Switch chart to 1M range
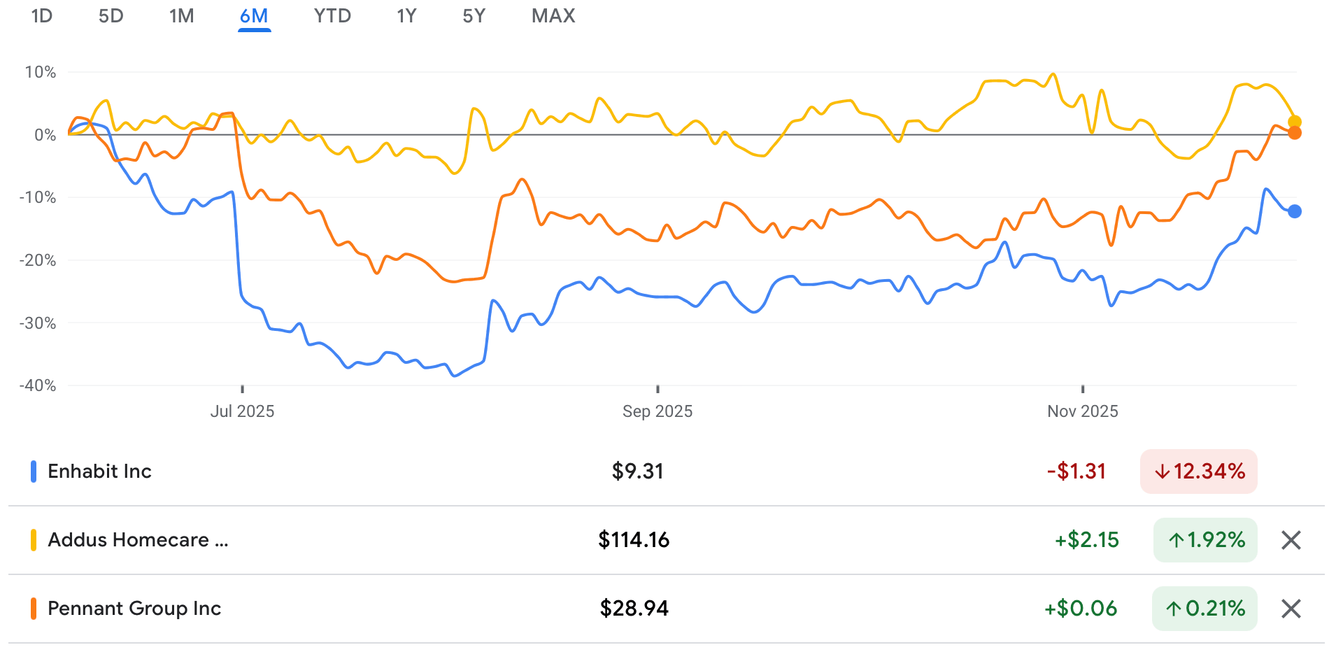This screenshot has width=1343, height=652. [181, 16]
